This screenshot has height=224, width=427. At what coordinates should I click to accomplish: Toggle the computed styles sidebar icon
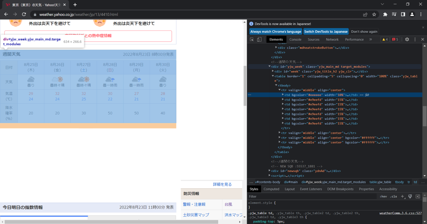click(x=418, y=196)
